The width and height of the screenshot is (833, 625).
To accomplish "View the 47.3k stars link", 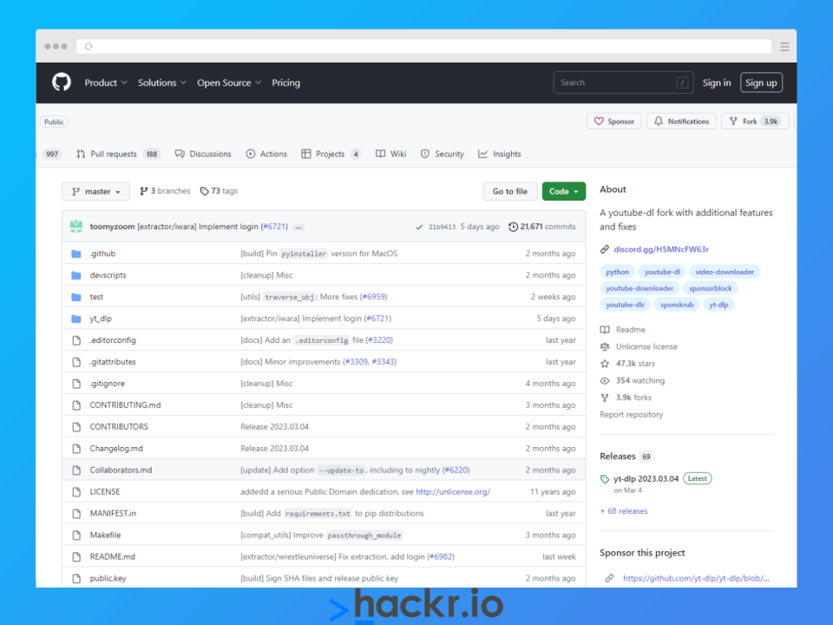I will point(628,364).
